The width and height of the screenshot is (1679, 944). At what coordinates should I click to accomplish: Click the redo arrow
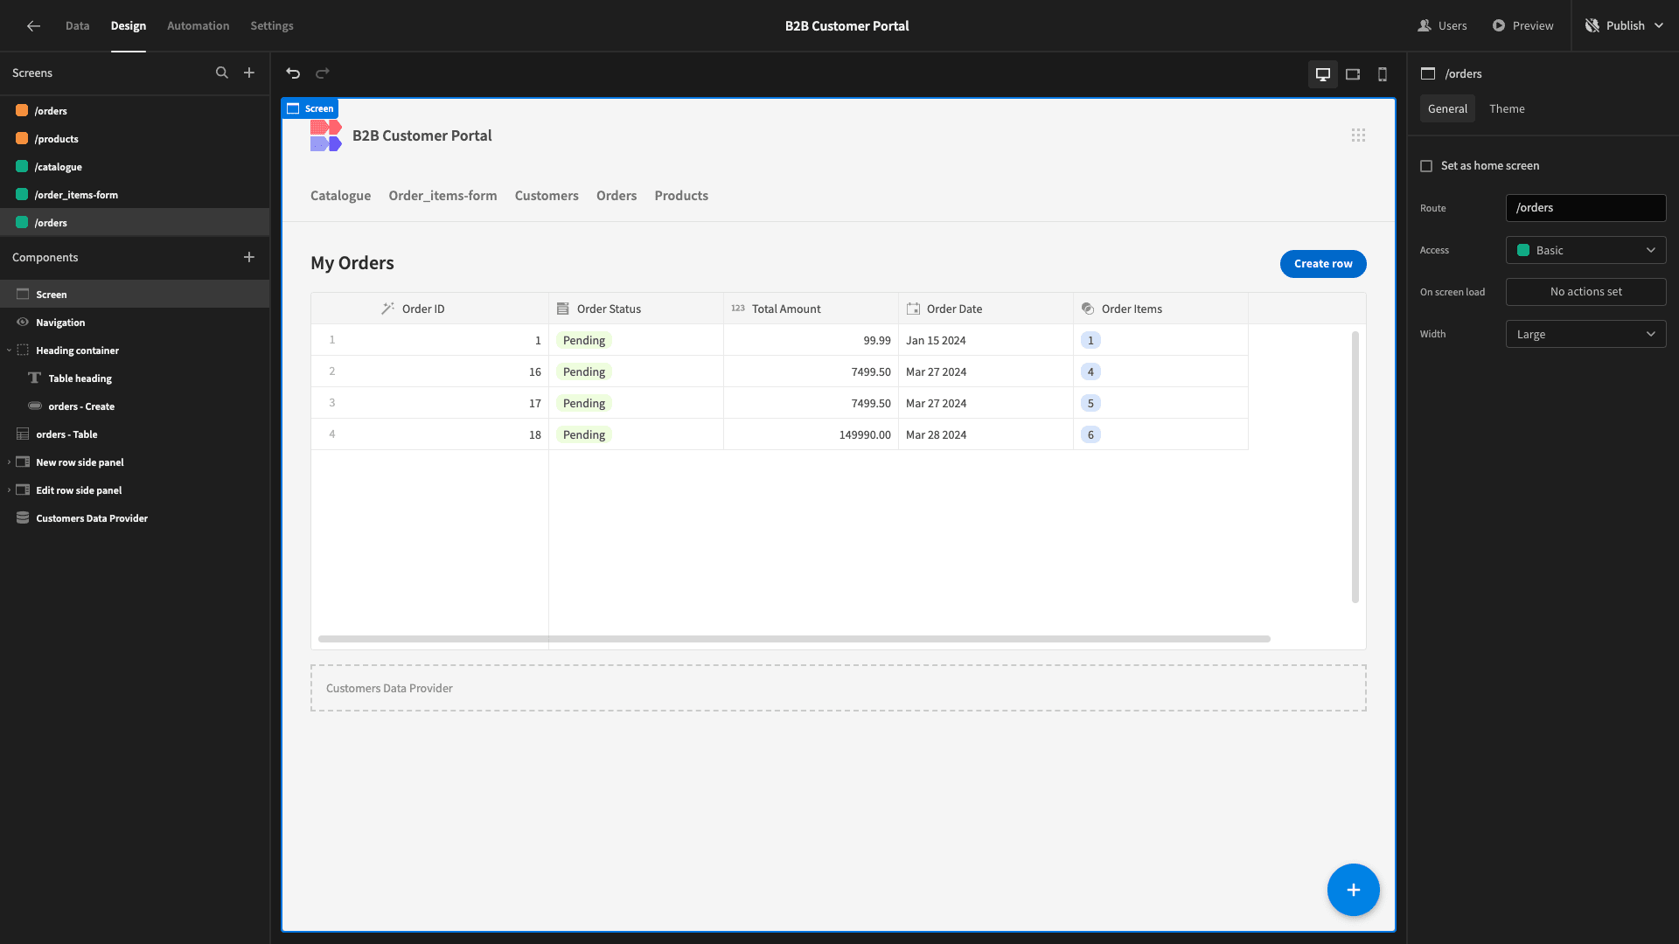[323, 73]
